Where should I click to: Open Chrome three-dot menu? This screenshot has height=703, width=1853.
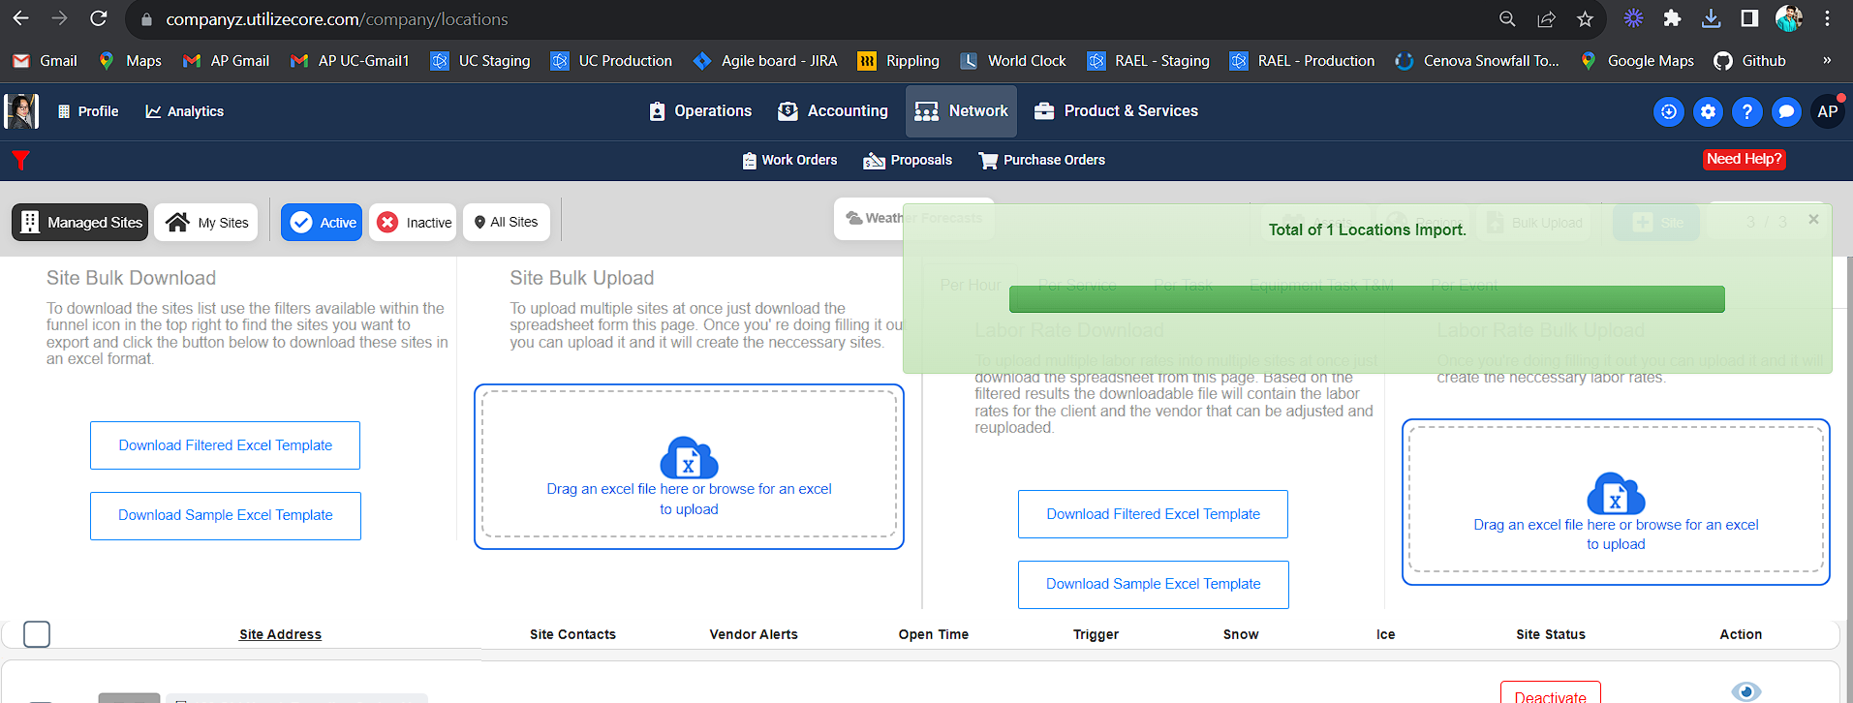pyautogui.click(x=1827, y=18)
